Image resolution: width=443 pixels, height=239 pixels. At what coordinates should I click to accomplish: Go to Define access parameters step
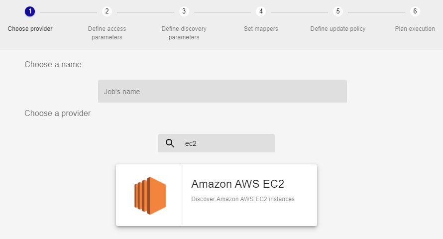[107, 33]
